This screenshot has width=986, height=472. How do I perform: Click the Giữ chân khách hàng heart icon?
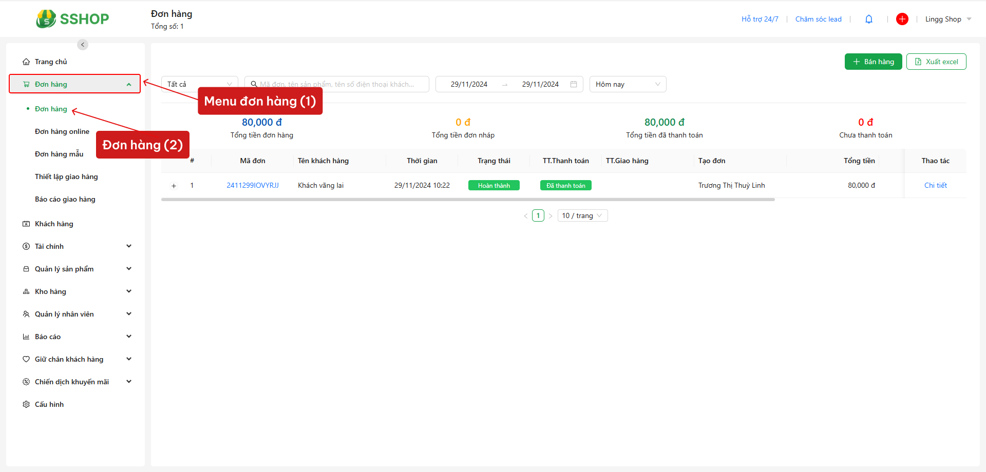[x=26, y=359]
